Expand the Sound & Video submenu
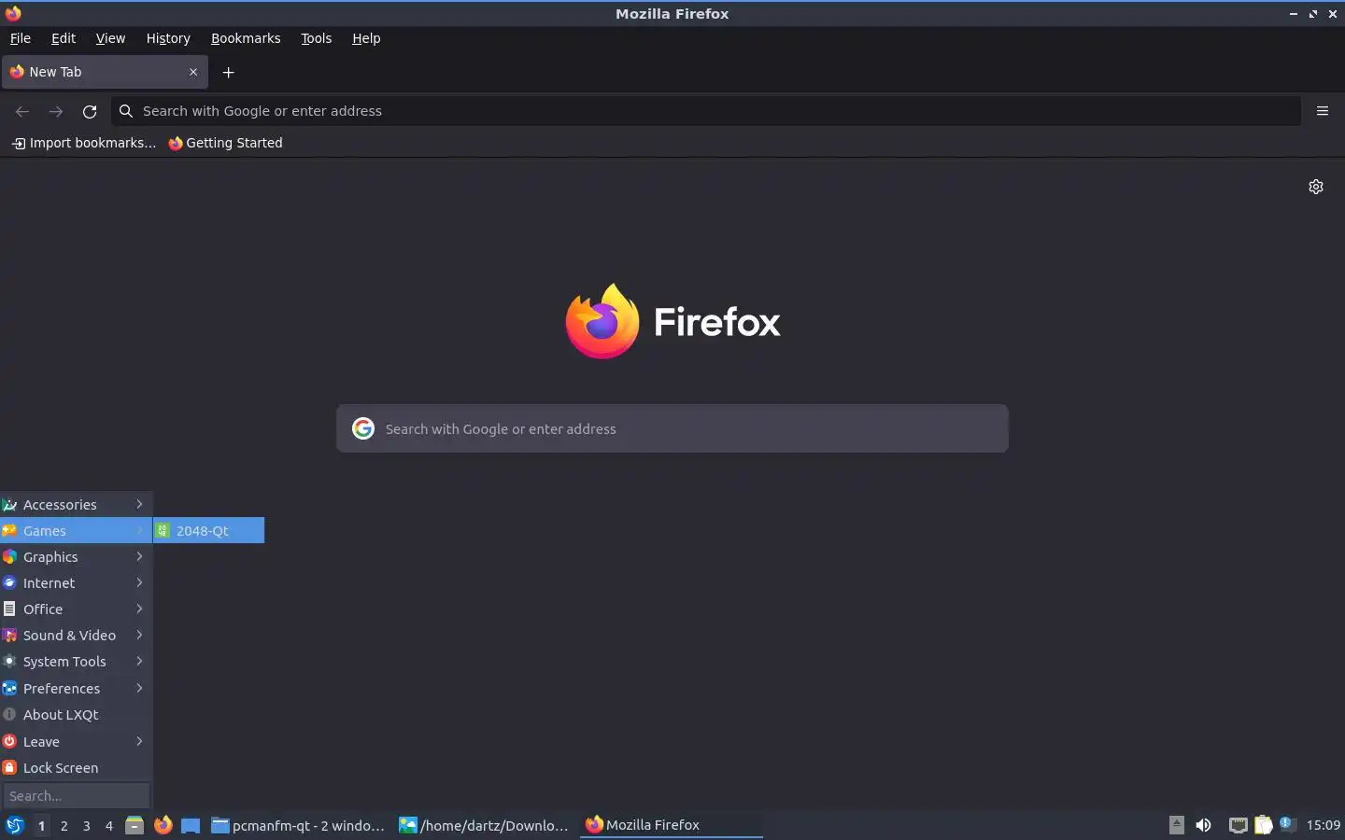The image size is (1345, 840). tap(76, 635)
